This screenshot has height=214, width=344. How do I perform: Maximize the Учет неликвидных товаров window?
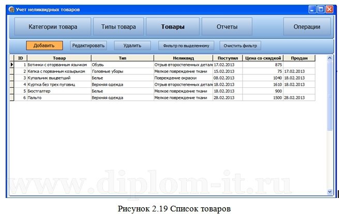321,9
